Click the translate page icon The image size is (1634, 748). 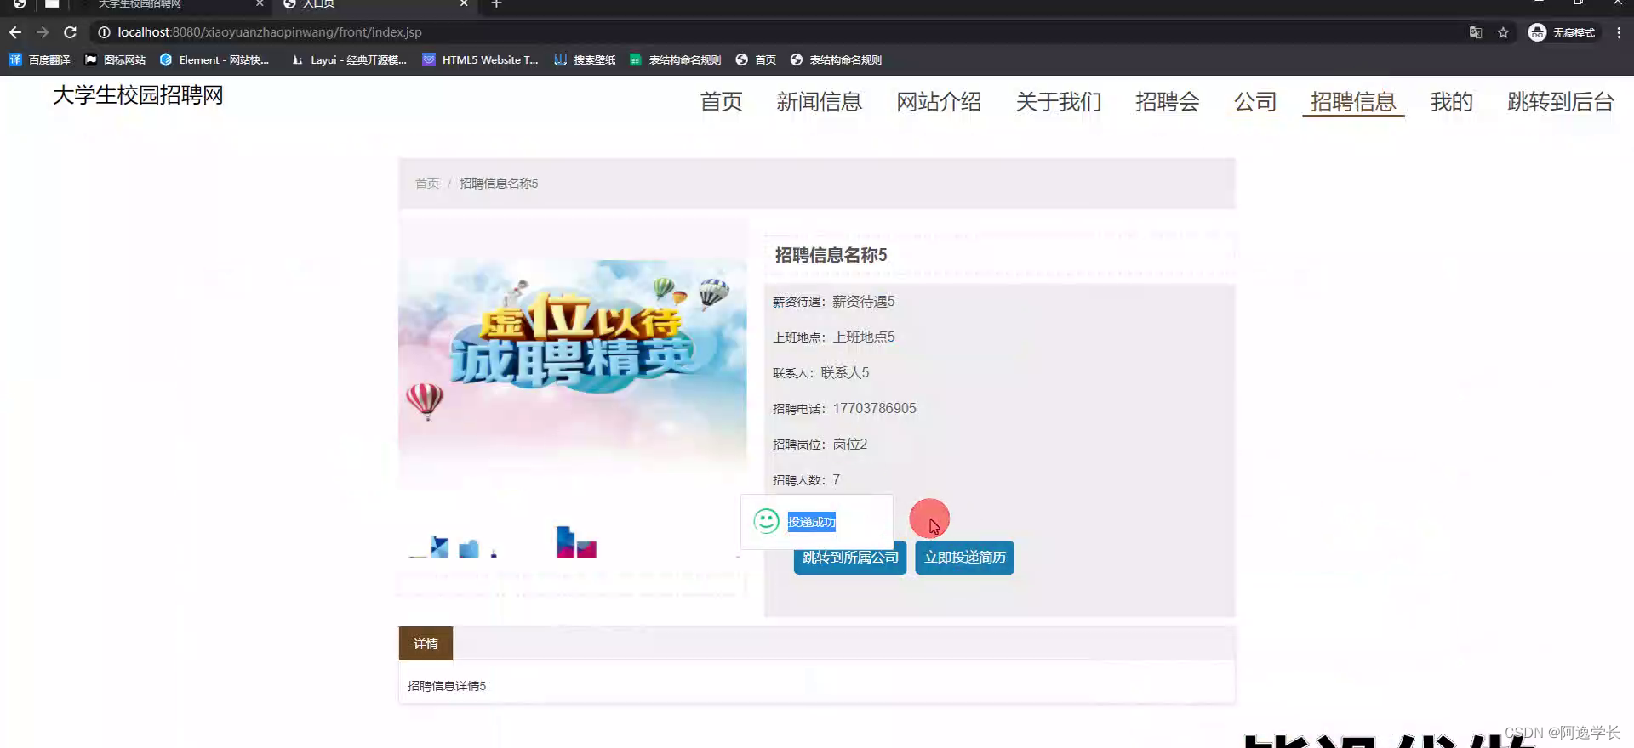pos(1476,32)
